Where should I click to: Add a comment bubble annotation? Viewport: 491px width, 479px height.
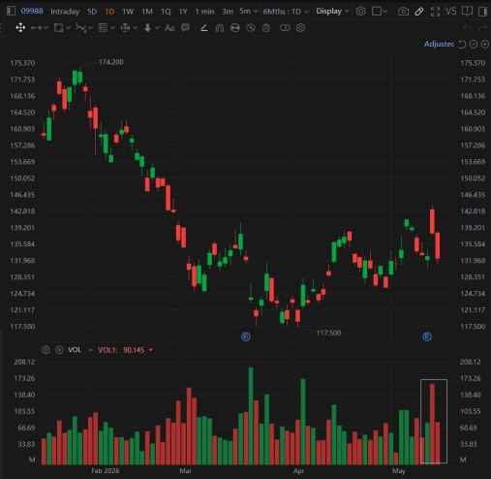pyautogui.click(x=185, y=28)
